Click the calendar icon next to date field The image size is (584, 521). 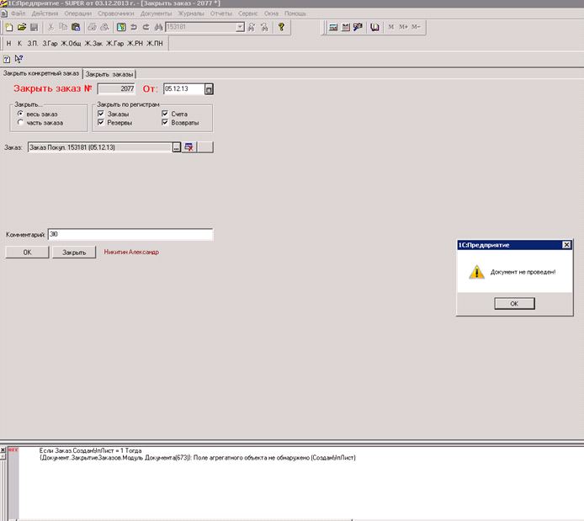point(210,88)
